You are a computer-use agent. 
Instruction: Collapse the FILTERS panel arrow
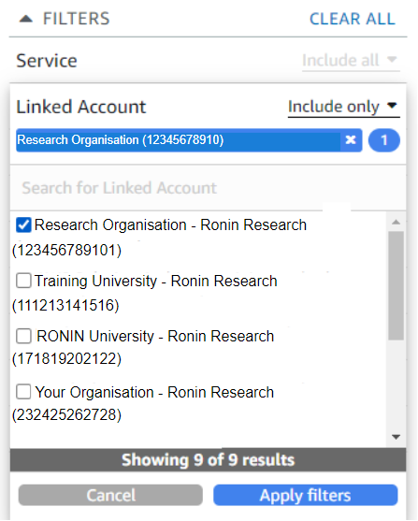pyautogui.click(x=26, y=19)
